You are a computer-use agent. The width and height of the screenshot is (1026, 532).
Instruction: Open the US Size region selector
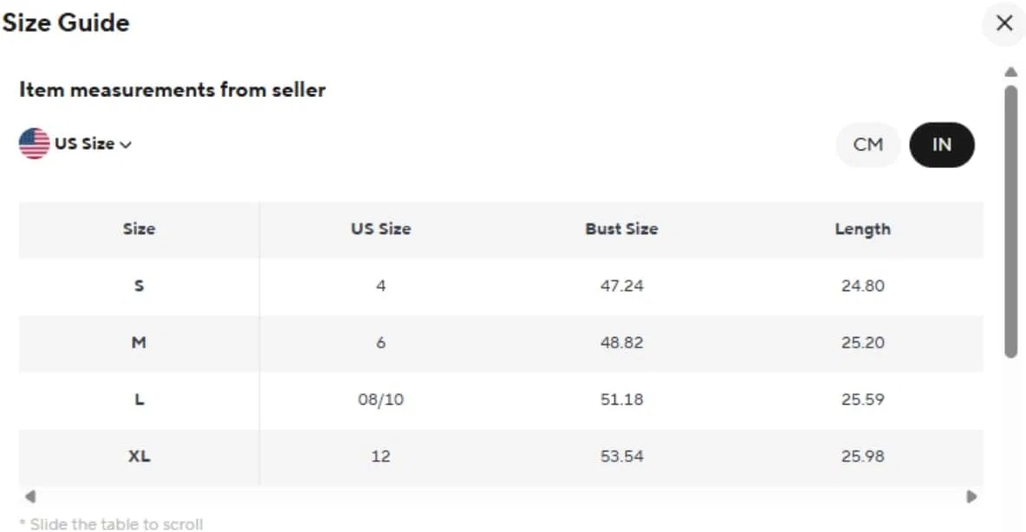(x=76, y=144)
